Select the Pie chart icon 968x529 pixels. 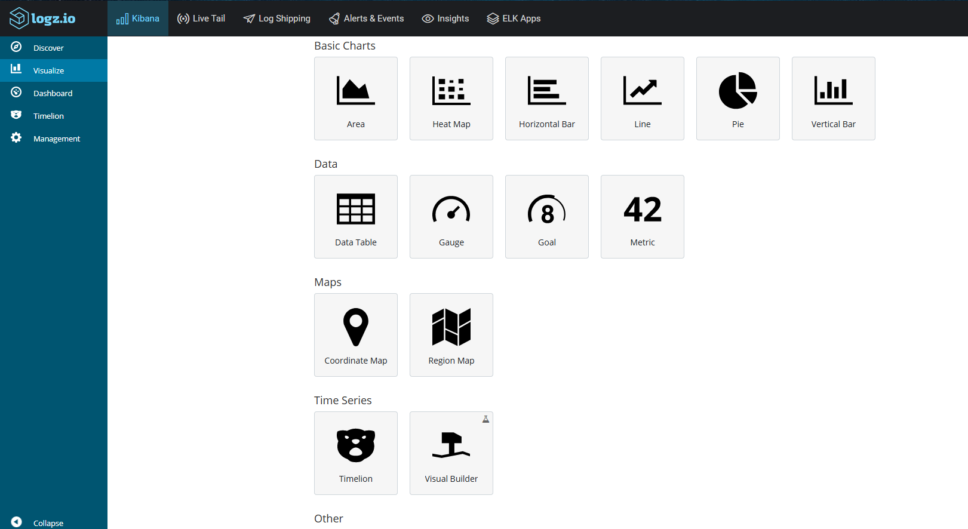point(738,90)
